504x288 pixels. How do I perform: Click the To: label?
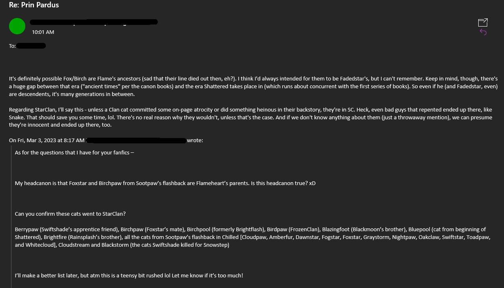point(12,46)
